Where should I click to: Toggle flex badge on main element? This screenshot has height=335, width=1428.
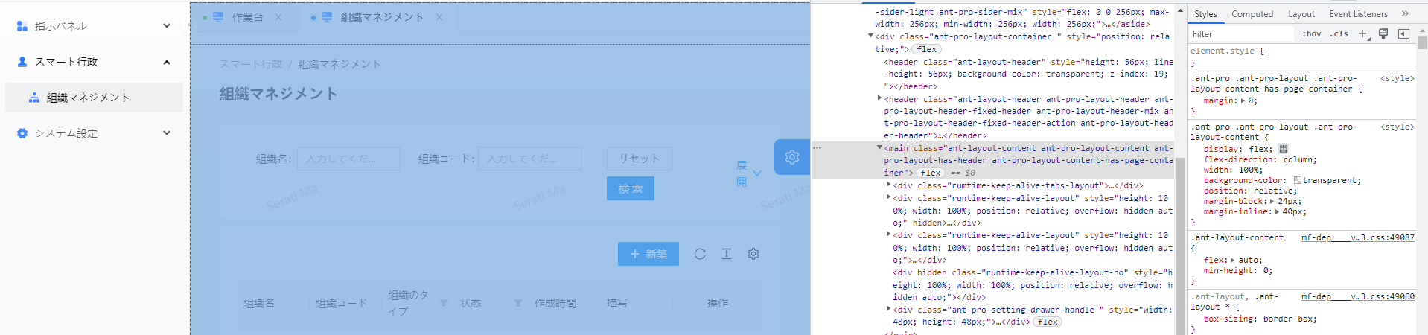click(x=931, y=173)
